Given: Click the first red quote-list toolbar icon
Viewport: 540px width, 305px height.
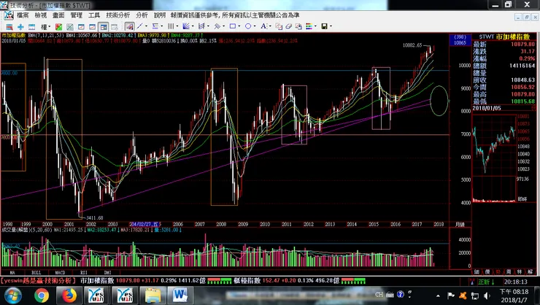Looking at the screenshot, I should pos(9,26).
